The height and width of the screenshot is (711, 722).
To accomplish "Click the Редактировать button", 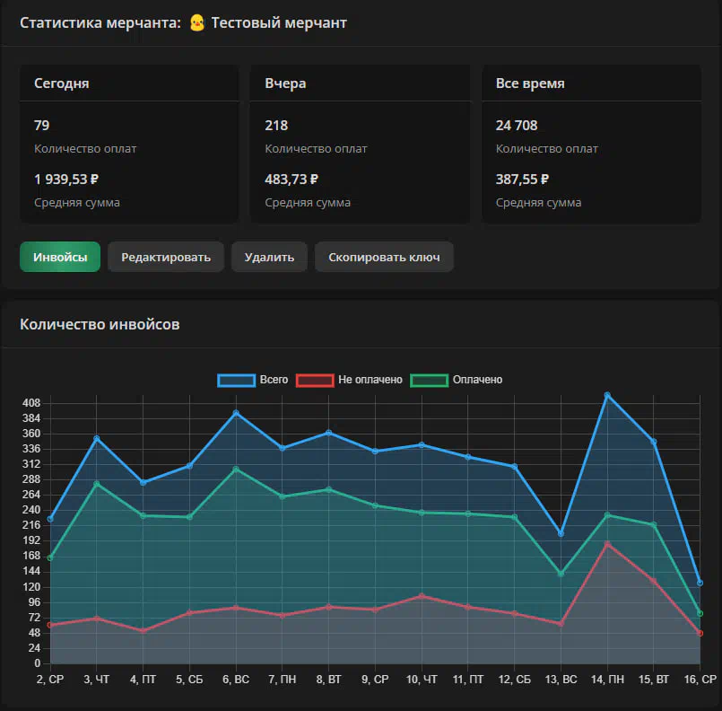I will pyautogui.click(x=166, y=257).
